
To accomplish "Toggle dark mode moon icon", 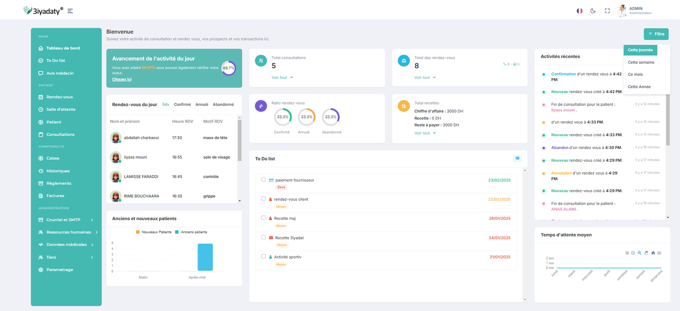I will (593, 11).
